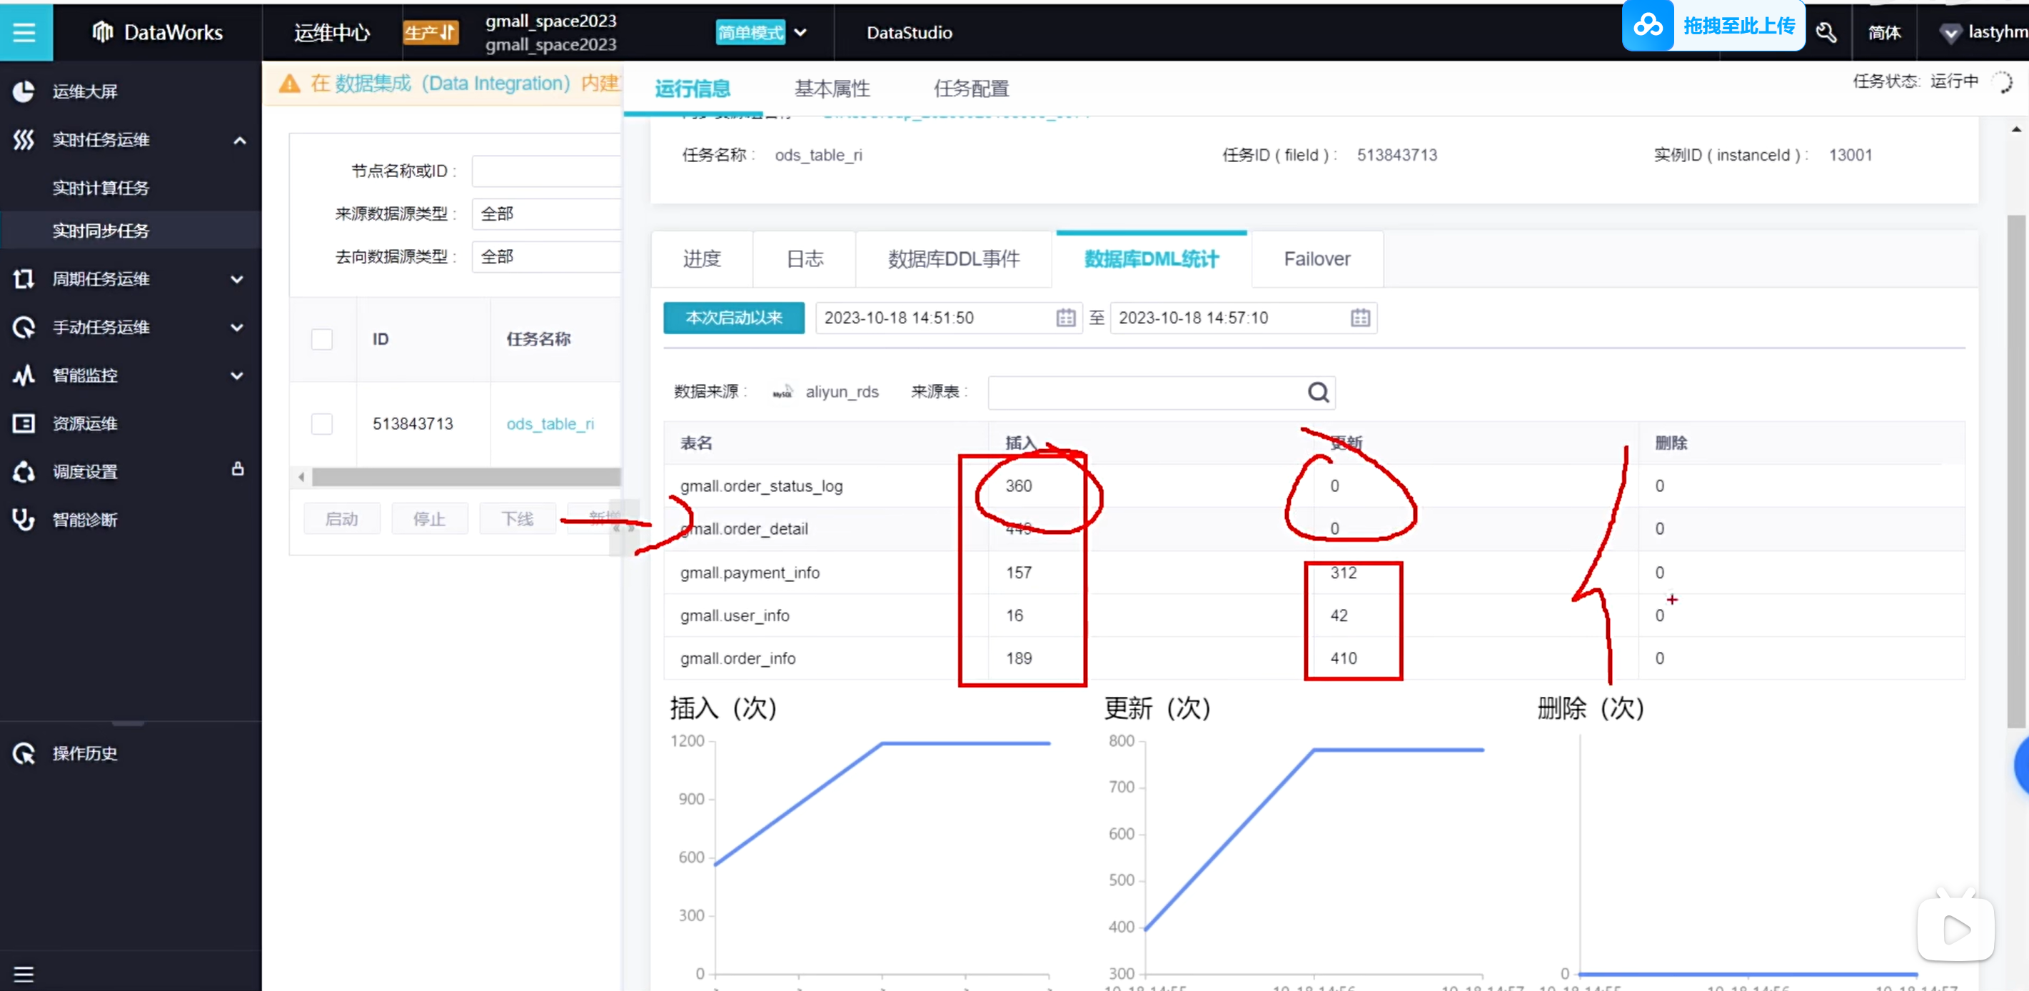Open the 简单模式 dropdown arrow
The image size is (2029, 991).
pyautogui.click(x=800, y=32)
